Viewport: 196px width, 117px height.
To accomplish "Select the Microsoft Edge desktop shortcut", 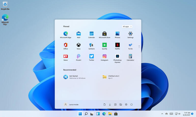I will click(x=5, y=20).
